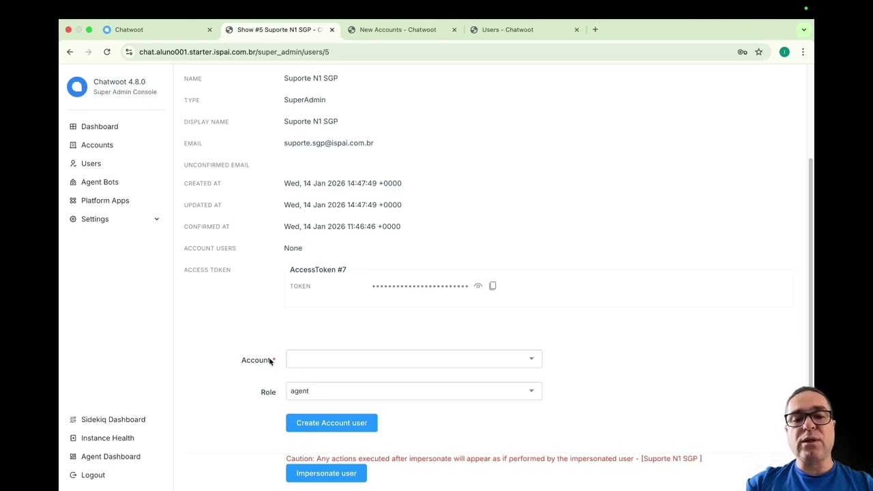873x491 pixels.
Task: Close the Users - Chatwoot tab
Action: click(576, 29)
